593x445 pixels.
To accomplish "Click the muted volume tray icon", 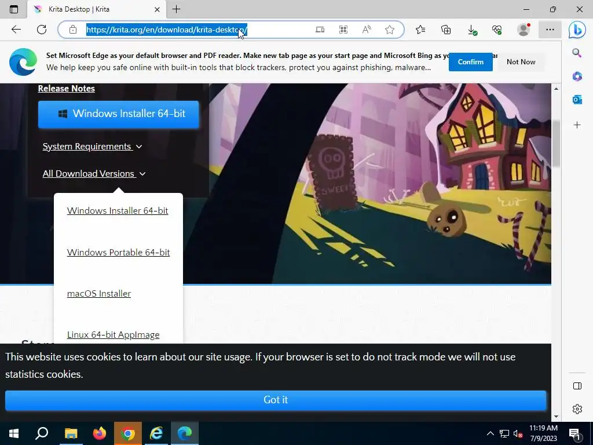I will [x=518, y=433].
